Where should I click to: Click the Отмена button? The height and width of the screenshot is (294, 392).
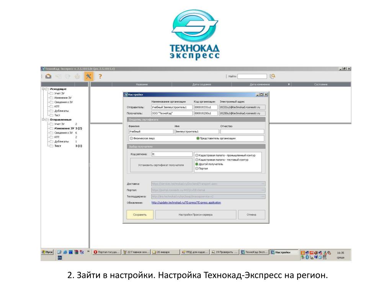pos(252,214)
